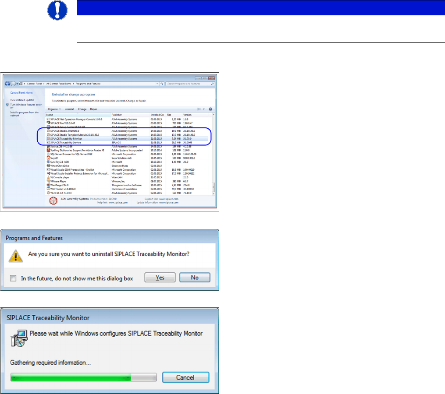This screenshot has height=394, width=445.
Task: Tick 'In the future, do not show me' checkbox
Action: coord(13,278)
